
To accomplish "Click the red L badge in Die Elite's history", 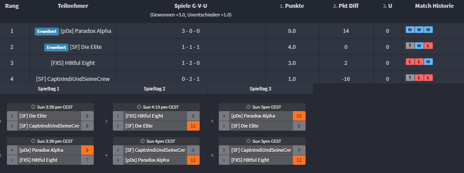I will (x=429, y=46).
